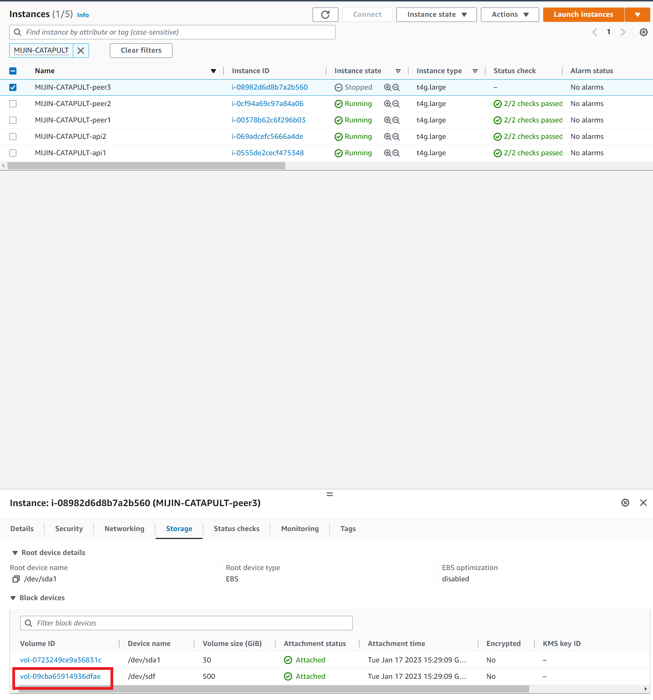653x700 pixels.
Task: Switch to Details tab
Action: (x=22, y=529)
